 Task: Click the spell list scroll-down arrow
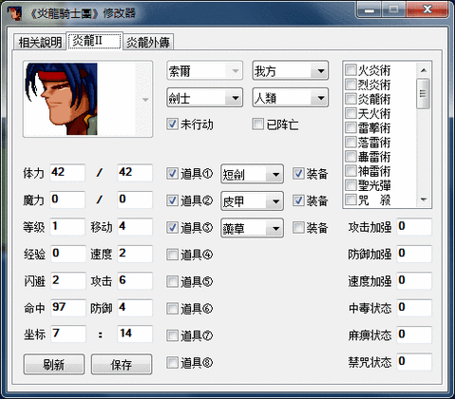(x=424, y=199)
